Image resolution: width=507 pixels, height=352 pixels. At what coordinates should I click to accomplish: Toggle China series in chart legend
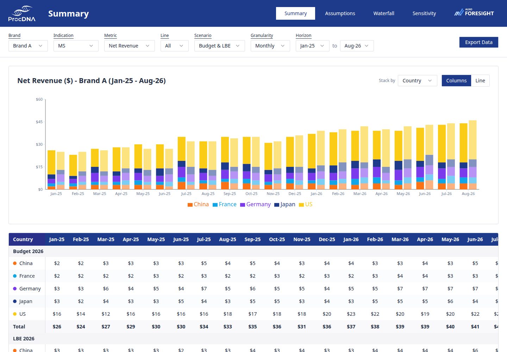[198, 205]
